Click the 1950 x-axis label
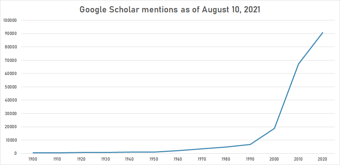Viewport: 340px width, 165px height. pyautogui.click(x=154, y=159)
